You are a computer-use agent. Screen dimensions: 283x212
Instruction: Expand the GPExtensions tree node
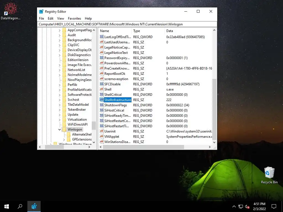[x=64, y=139]
